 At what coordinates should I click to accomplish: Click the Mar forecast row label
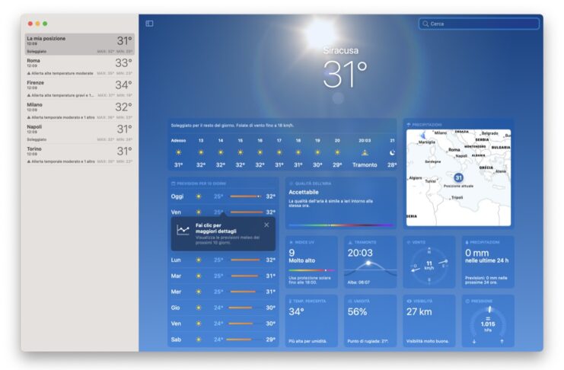pyautogui.click(x=176, y=276)
